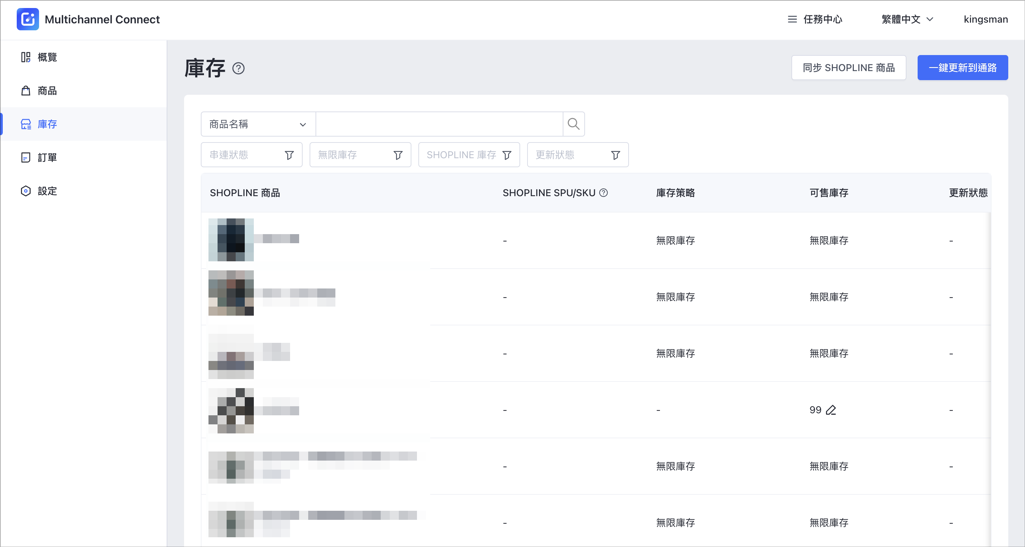Click the 庫存策略 column header

click(x=675, y=193)
